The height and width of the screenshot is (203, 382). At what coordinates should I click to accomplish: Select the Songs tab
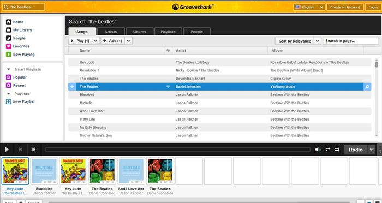pyautogui.click(x=82, y=32)
